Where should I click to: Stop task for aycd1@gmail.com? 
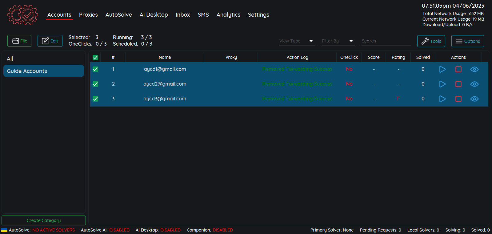(458, 69)
